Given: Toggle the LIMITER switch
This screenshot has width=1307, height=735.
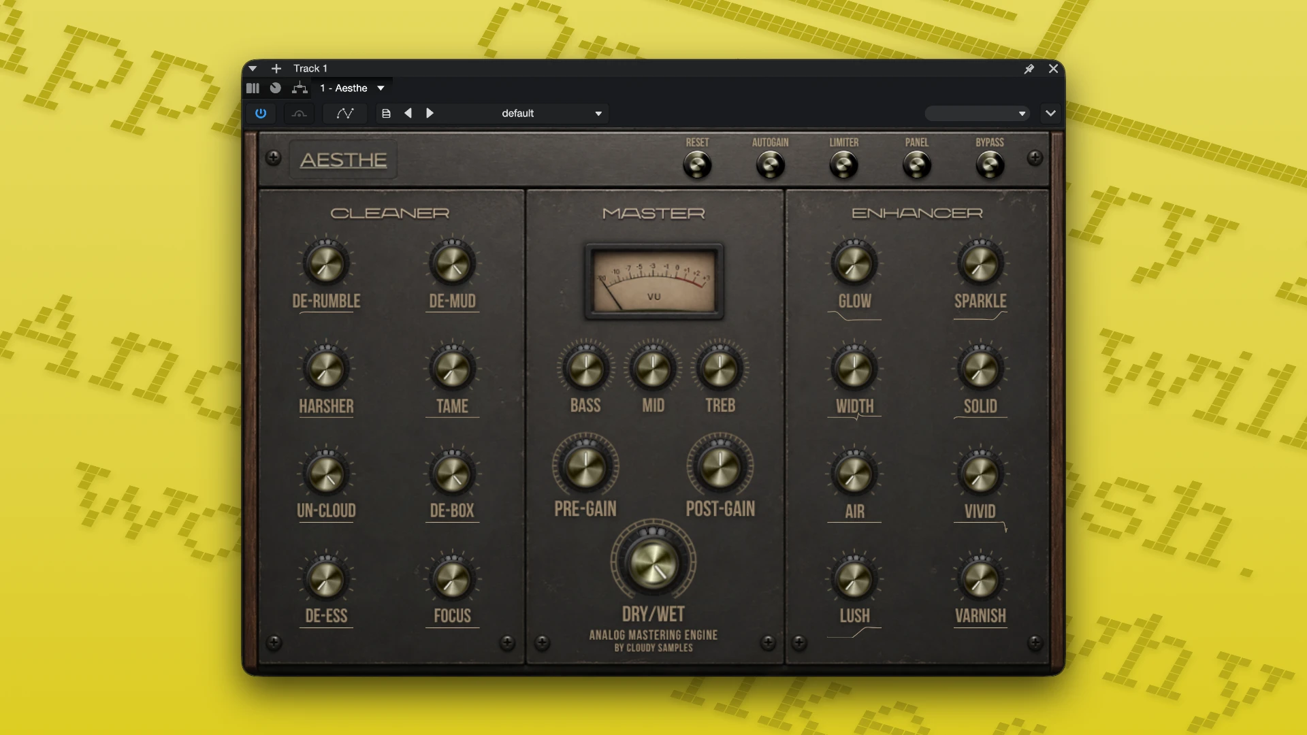Looking at the screenshot, I should click(x=843, y=165).
